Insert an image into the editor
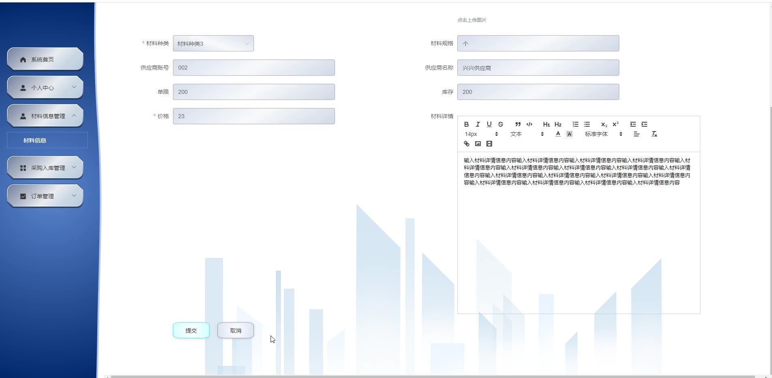Viewport: 772px width, 378px height. [478, 144]
